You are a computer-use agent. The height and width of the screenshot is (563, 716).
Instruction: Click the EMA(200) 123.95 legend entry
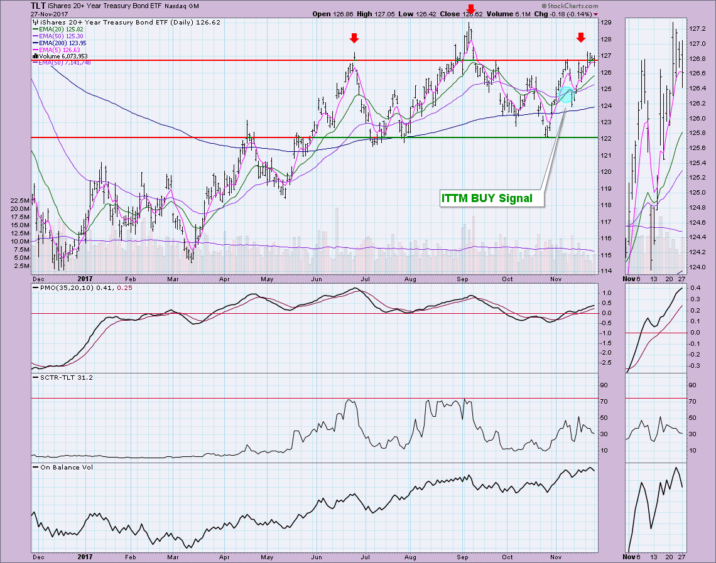(60, 43)
